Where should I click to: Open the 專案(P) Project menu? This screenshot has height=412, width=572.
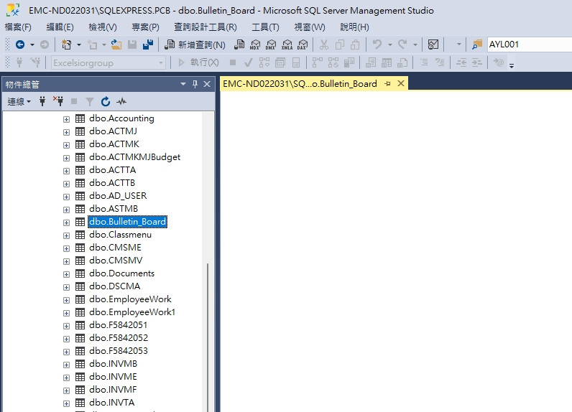coord(146,27)
